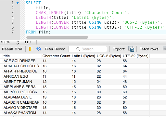
Task: Select the AIRPLANE SIERRA title cell
Action: [x=22, y=87]
